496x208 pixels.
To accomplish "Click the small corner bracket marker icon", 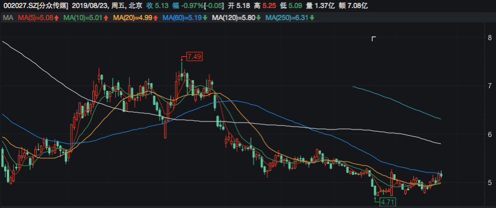I will click(x=374, y=39).
